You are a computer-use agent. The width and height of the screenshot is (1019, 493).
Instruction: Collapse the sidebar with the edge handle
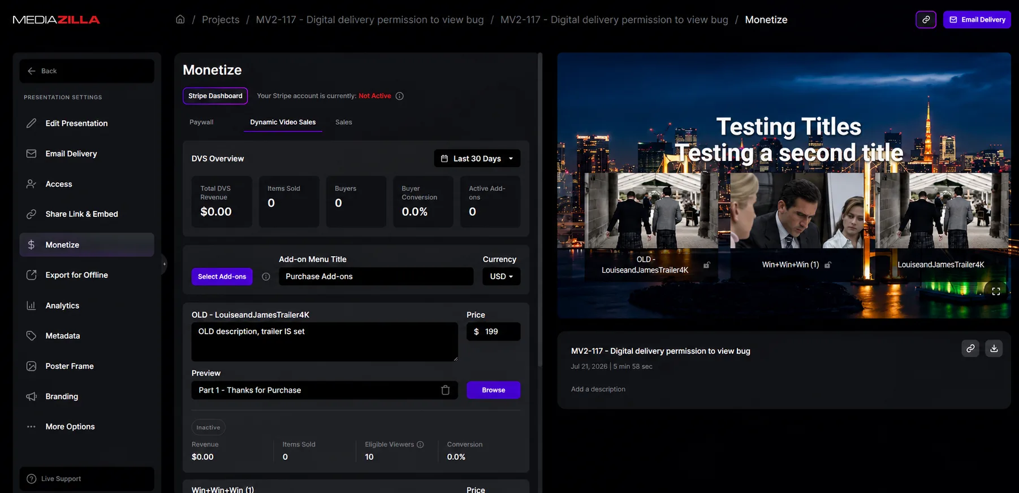tap(164, 264)
